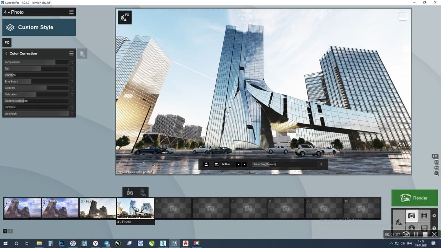This screenshot has width=441, height=248.
Task: Collapse Color Correction with back chevron
Action: coord(6,53)
